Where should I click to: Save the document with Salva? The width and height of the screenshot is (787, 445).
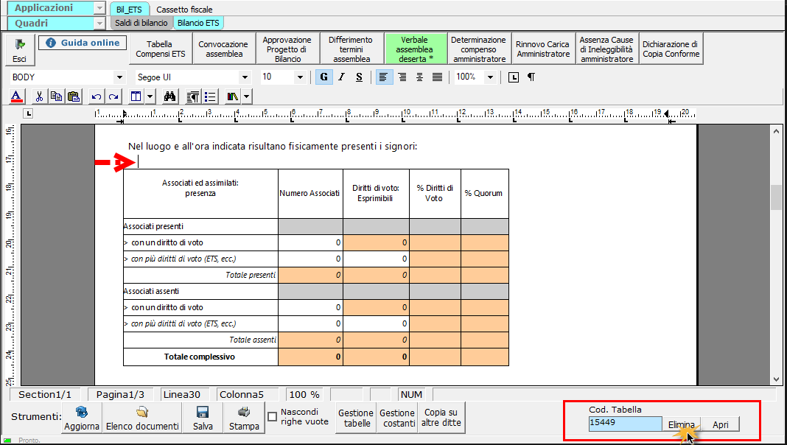[x=203, y=418]
